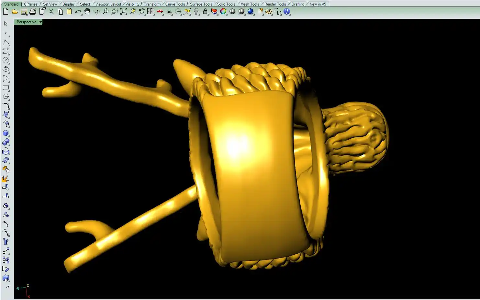
Task: Open the Mesh Tools tab
Action: point(250,4)
